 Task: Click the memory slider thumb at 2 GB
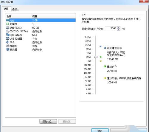pyautogui.click(x=96, y=57)
